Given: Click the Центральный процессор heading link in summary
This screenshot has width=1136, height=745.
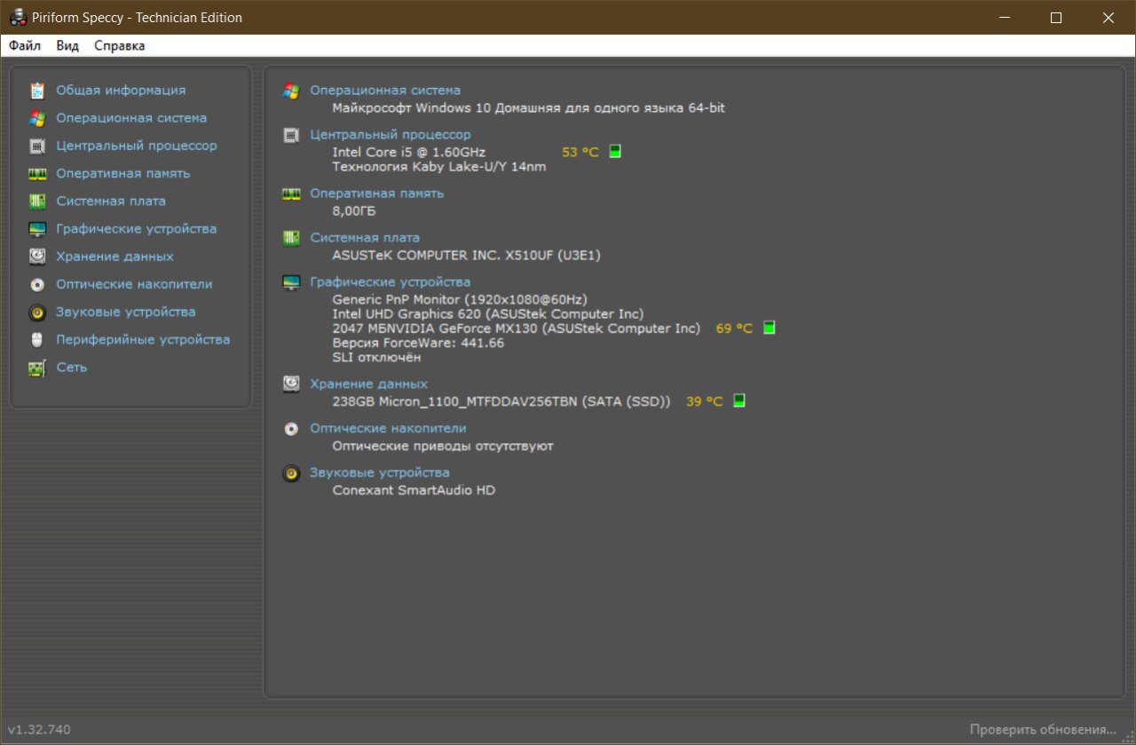Looking at the screenshot, I should click(390, 135).
